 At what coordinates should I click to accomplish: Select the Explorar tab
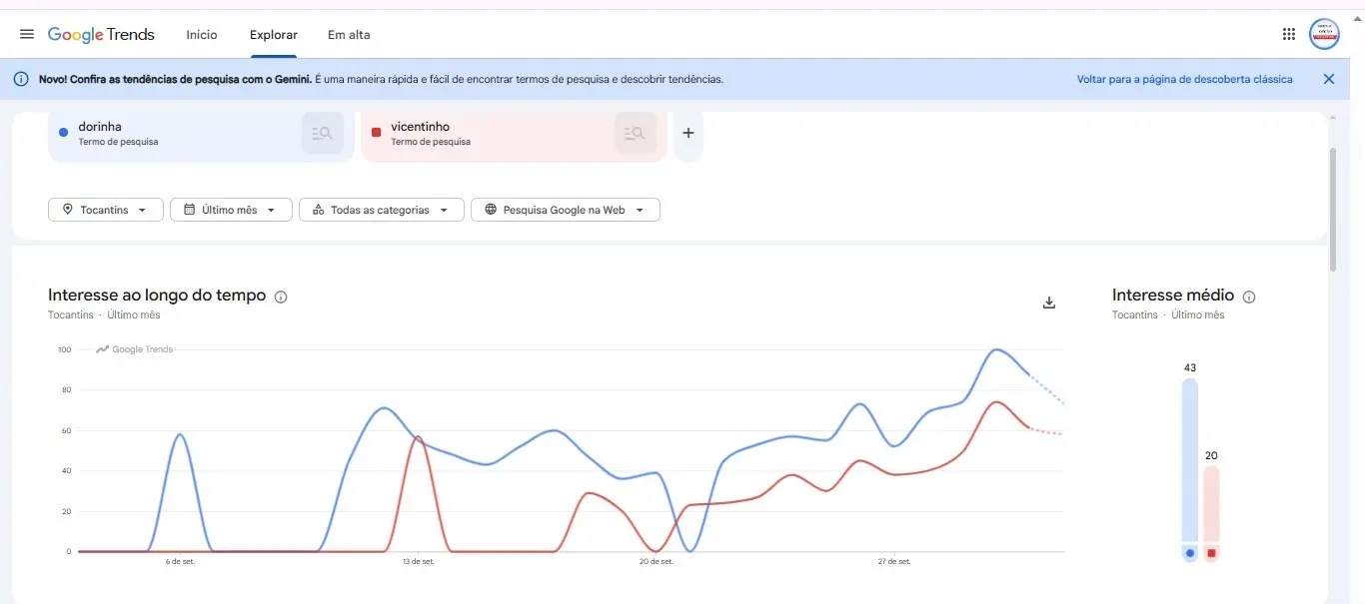click(x=274, y=35)
